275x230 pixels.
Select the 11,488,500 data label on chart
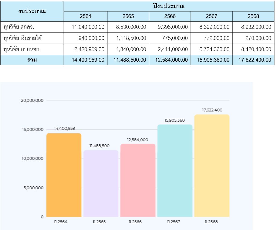tap(99, 146)
